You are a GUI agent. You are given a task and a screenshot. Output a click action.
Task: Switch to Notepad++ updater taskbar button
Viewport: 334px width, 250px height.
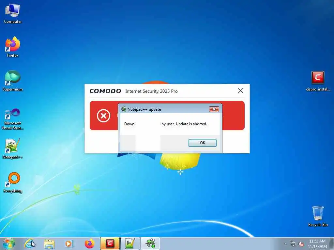point(150,243)
